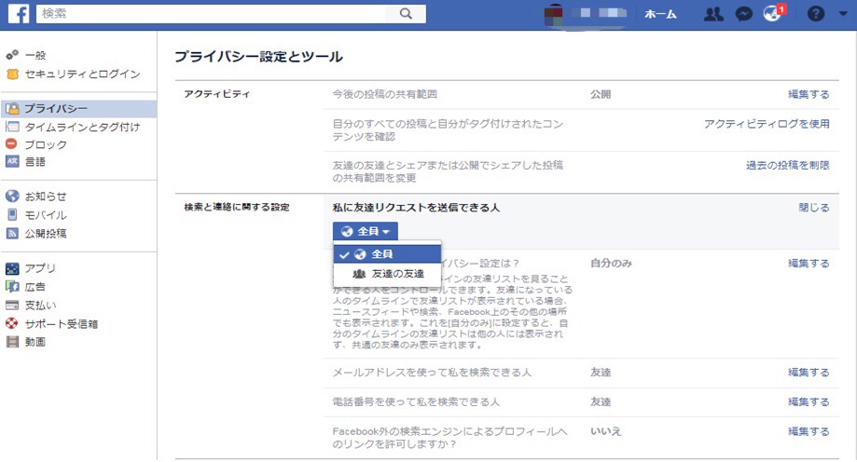This screenshot has height=462, width=857.
Task: Expand the account menu arrow
Action: point(843,14)
